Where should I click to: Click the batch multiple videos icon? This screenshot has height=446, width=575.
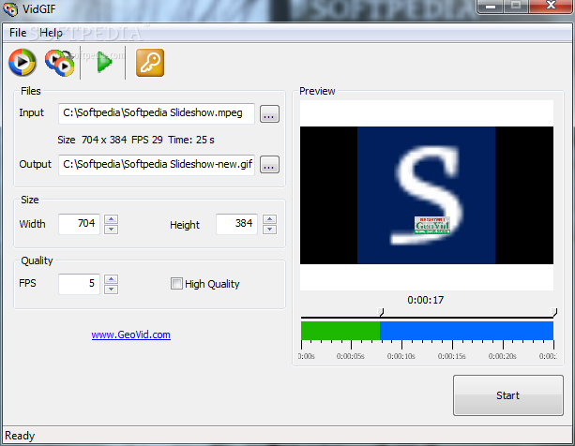pos(60,63)
